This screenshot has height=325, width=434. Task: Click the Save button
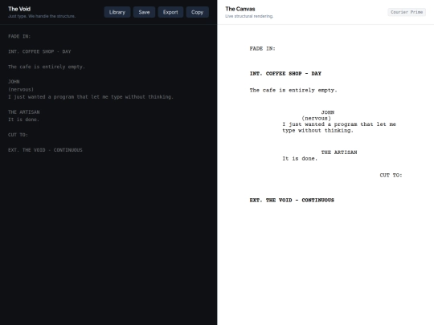pos(144,12)
